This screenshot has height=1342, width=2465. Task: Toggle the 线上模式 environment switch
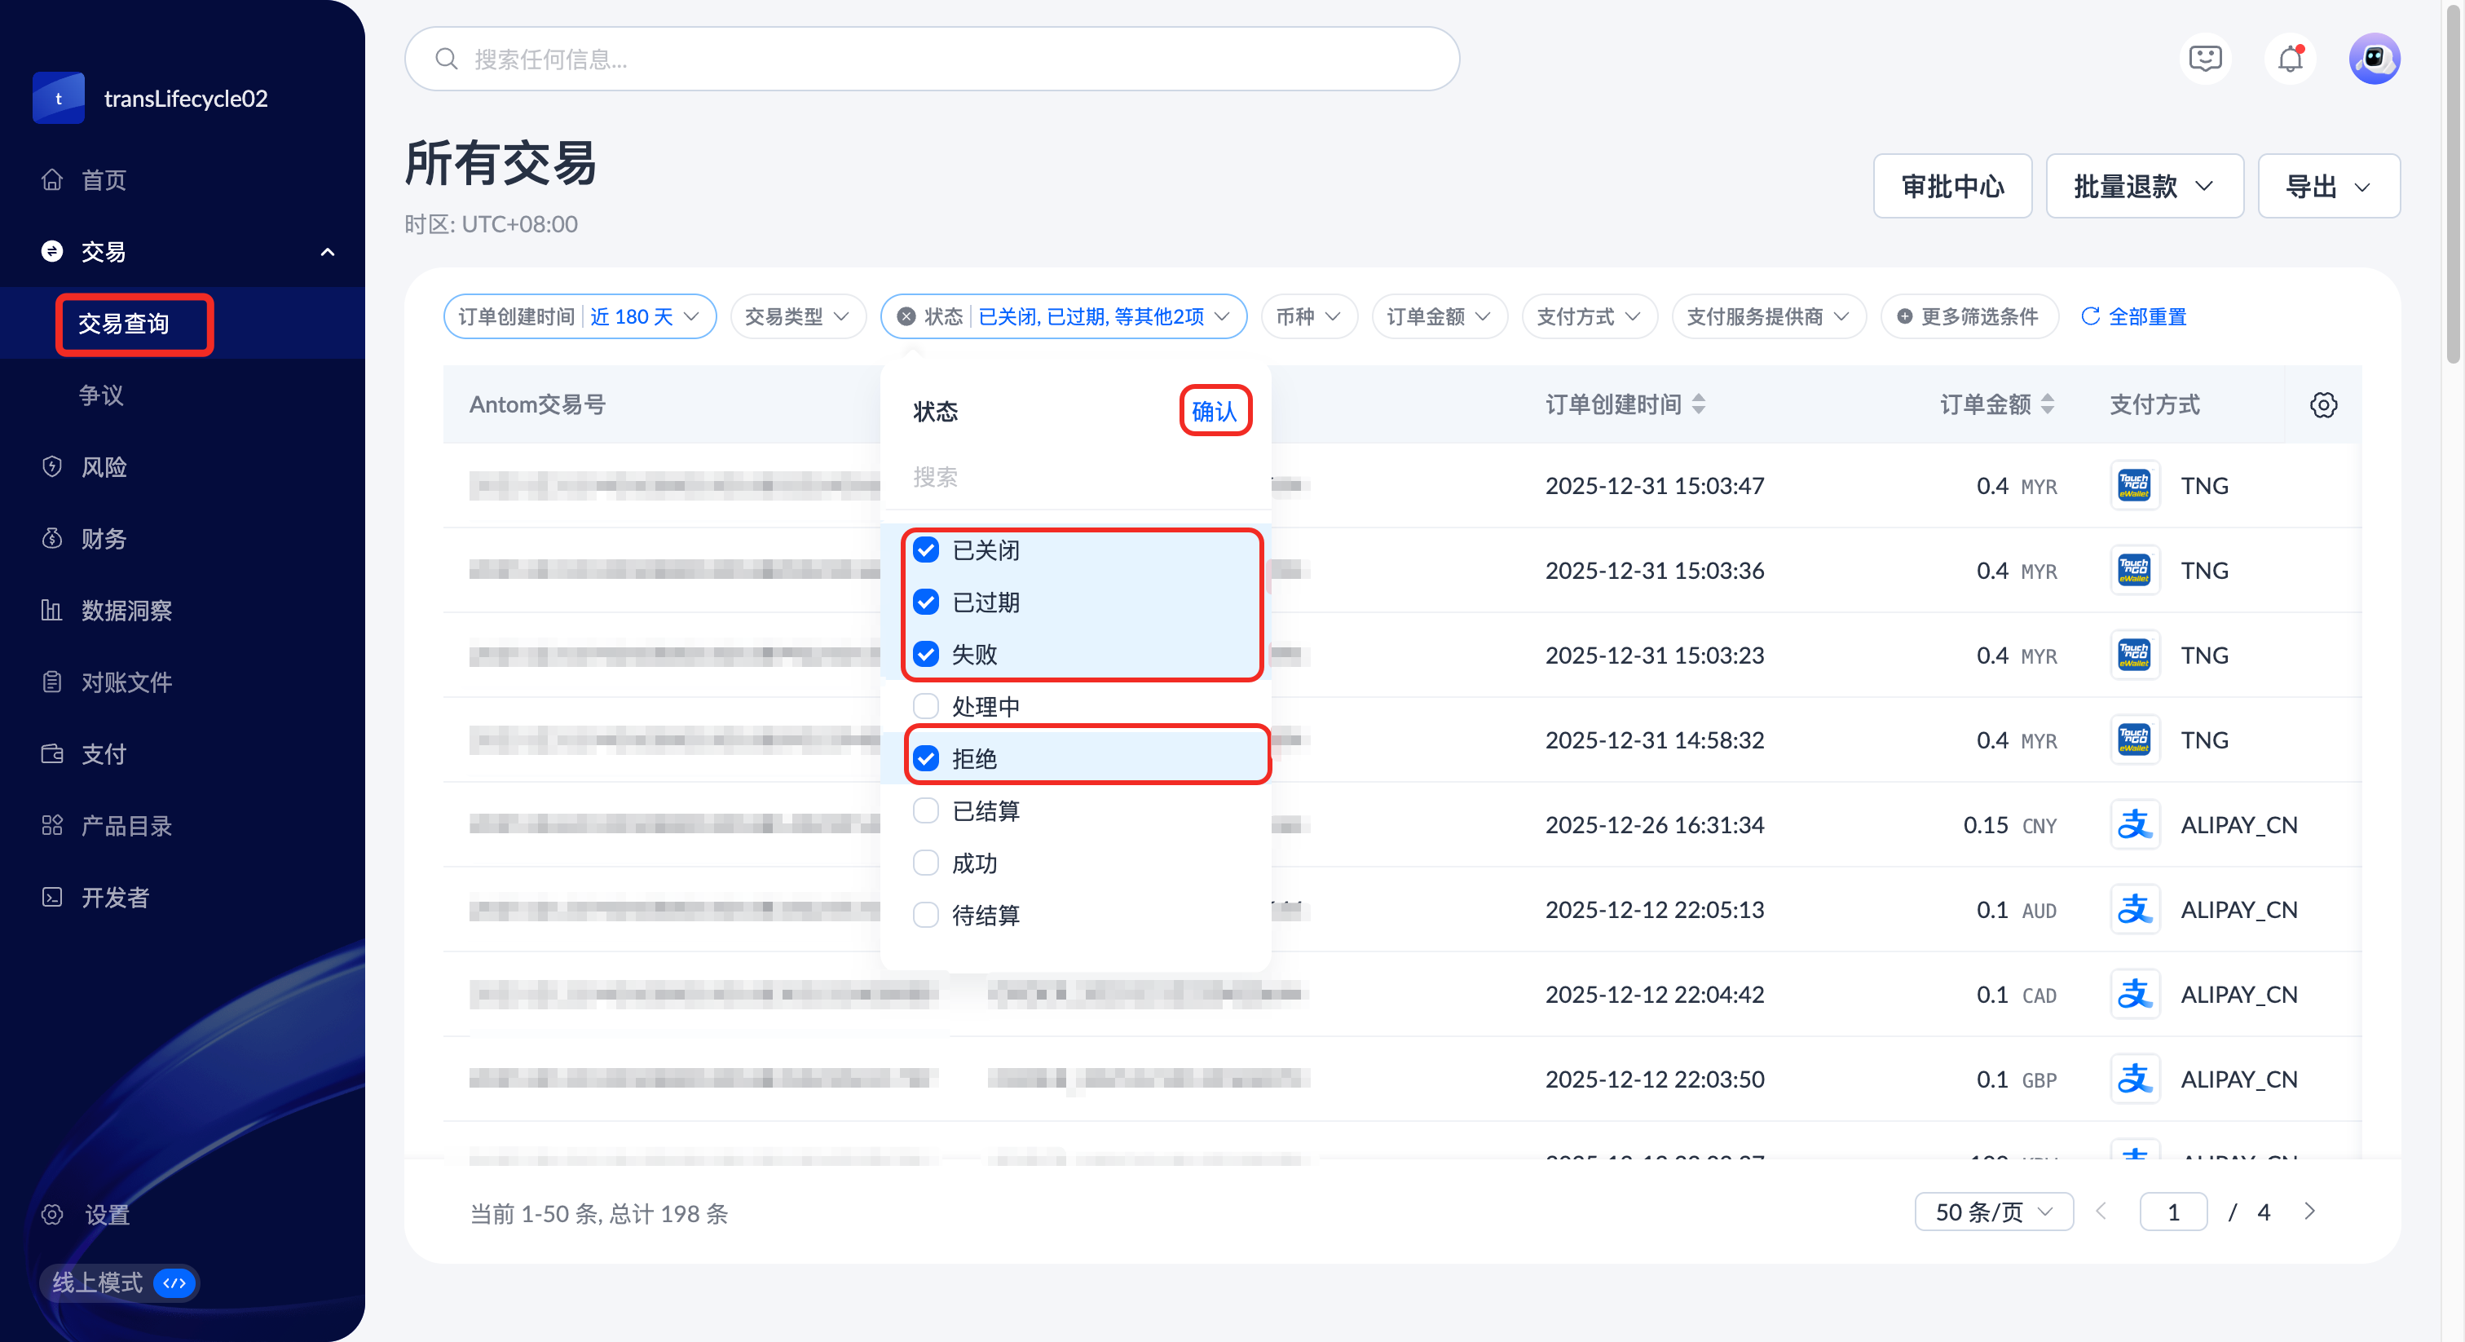tap(174, 1282)
